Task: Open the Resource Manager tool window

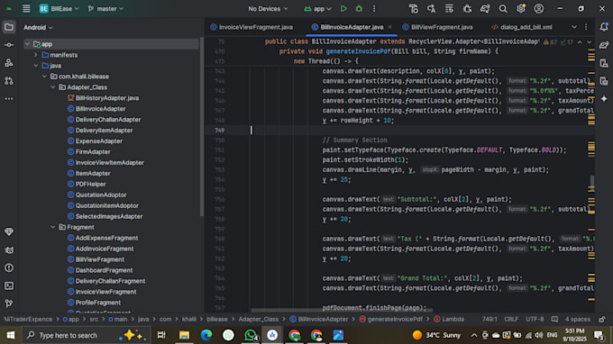Action: (x=9, y=63)
